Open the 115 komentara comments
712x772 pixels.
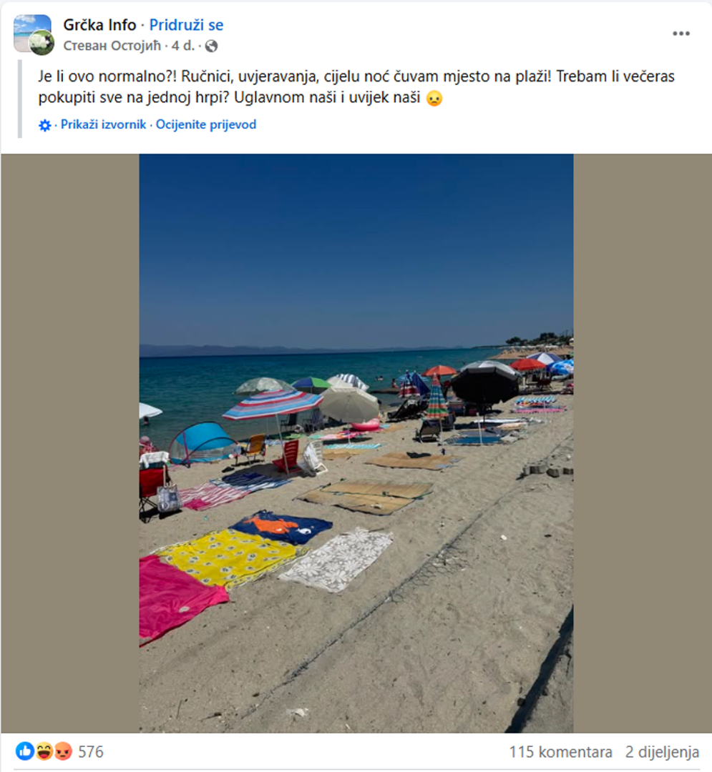[560, 752]
